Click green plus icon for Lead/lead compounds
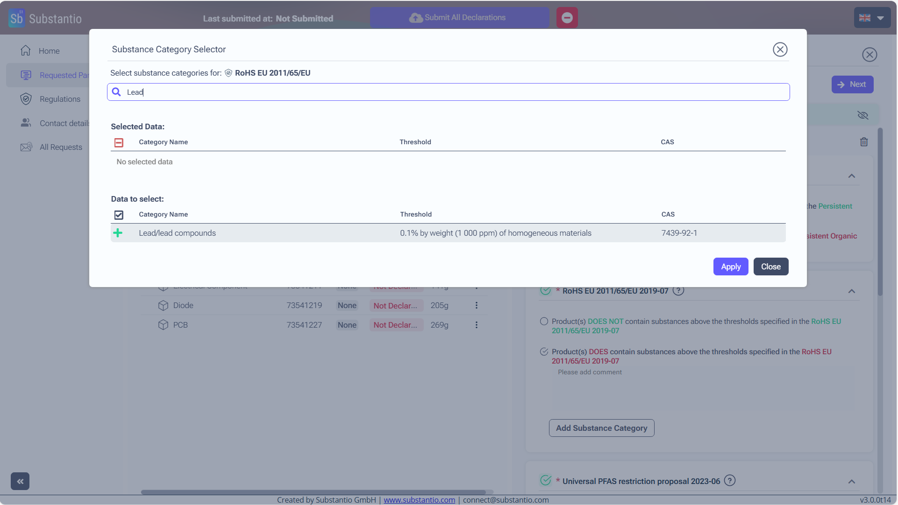The height and width of the screenshot is (505, 898). (x=118, y=233)
